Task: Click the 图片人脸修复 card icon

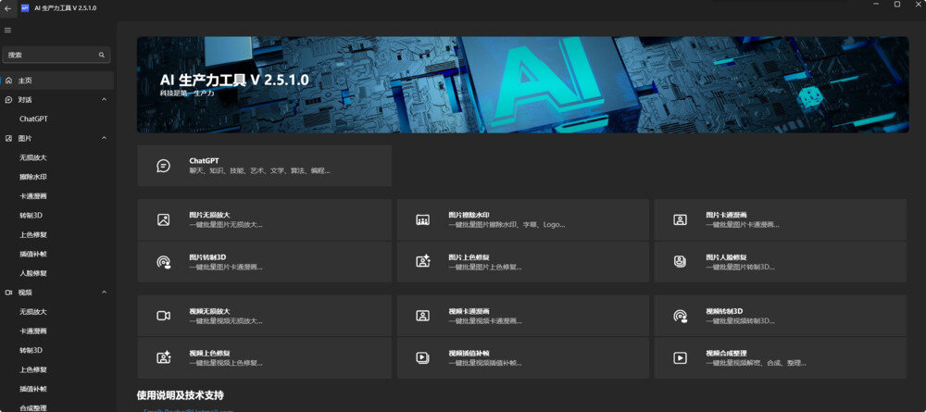Action: (680, 261)
